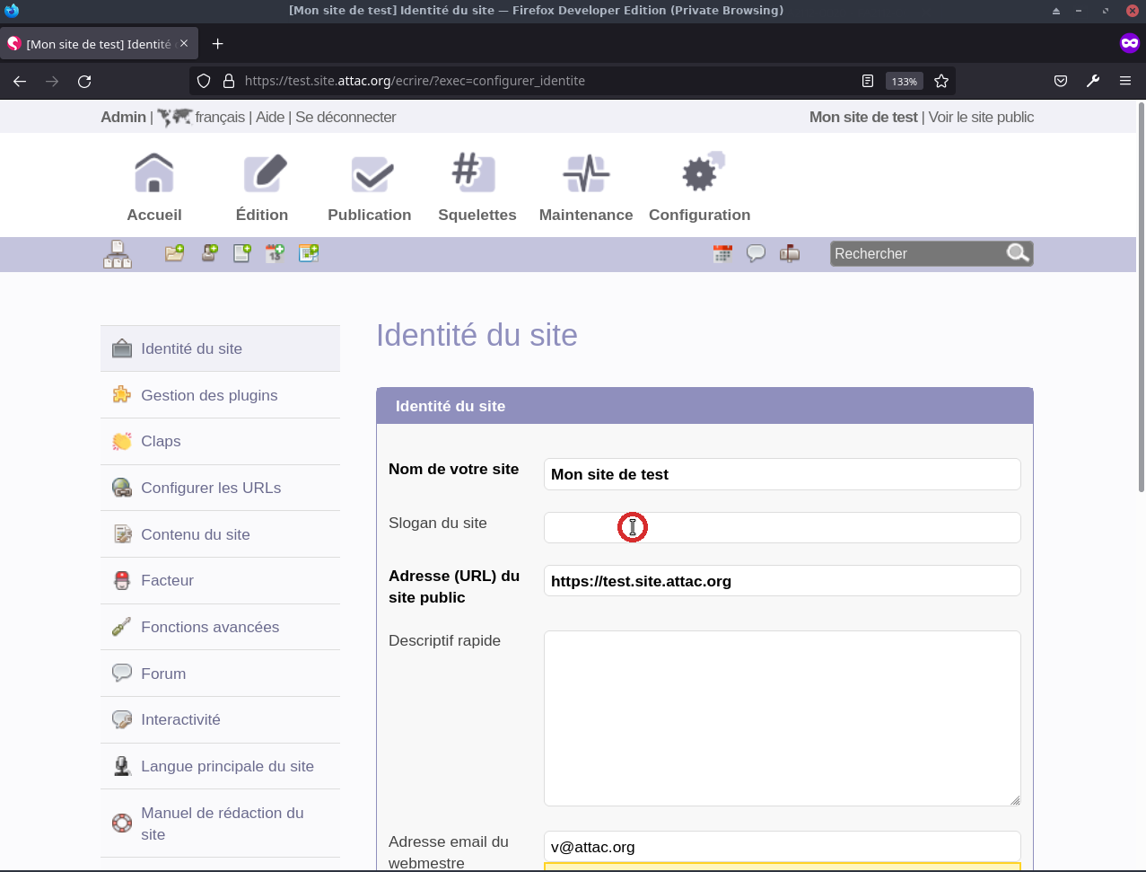
Task: Open the Maintenance pulse icon
Action: (x=586, y=173)
